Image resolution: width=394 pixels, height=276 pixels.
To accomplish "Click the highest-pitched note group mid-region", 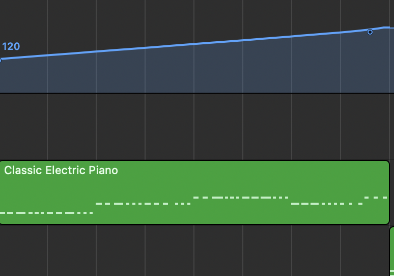I will 240,197.
